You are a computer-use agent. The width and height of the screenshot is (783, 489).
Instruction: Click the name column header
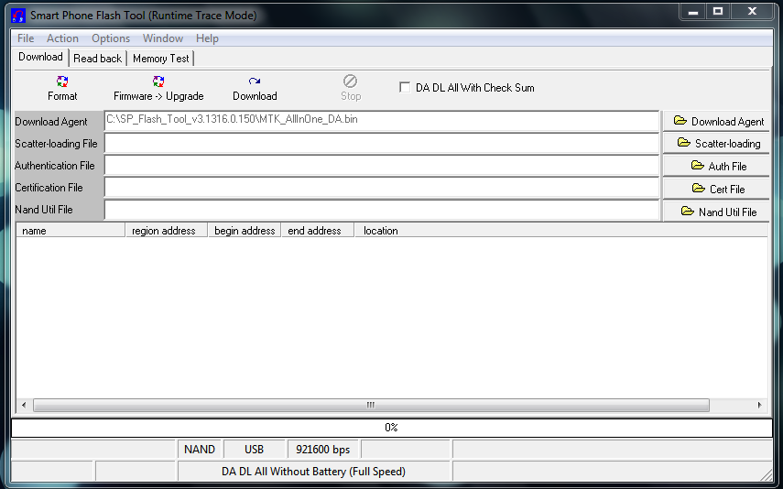[71, 230]
